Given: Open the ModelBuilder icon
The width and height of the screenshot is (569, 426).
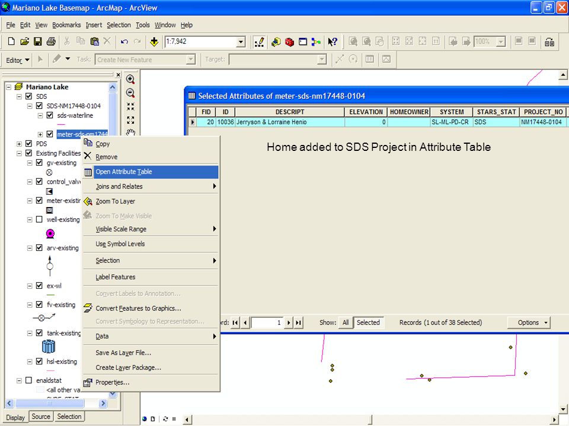Looking at the screenshot, I should [x=316, y=41].
